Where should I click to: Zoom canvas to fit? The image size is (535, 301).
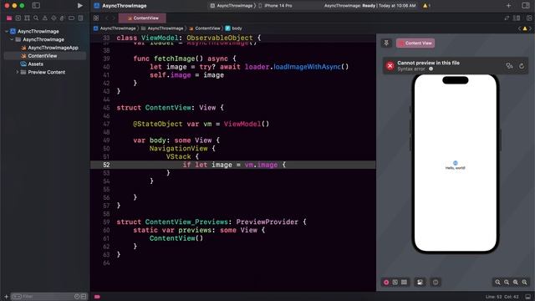pos(516,283)
